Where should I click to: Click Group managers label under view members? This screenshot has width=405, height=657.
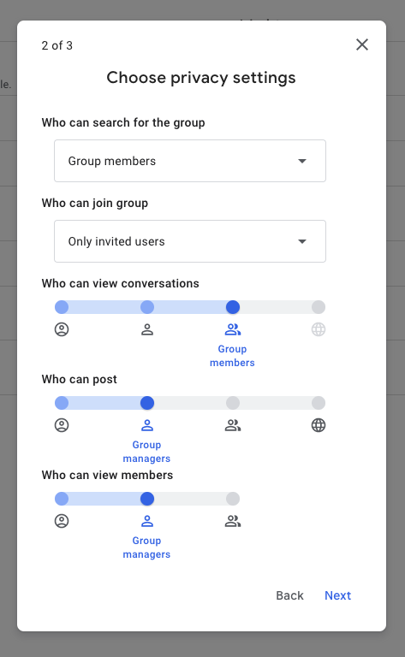click(x=146, y=547)
